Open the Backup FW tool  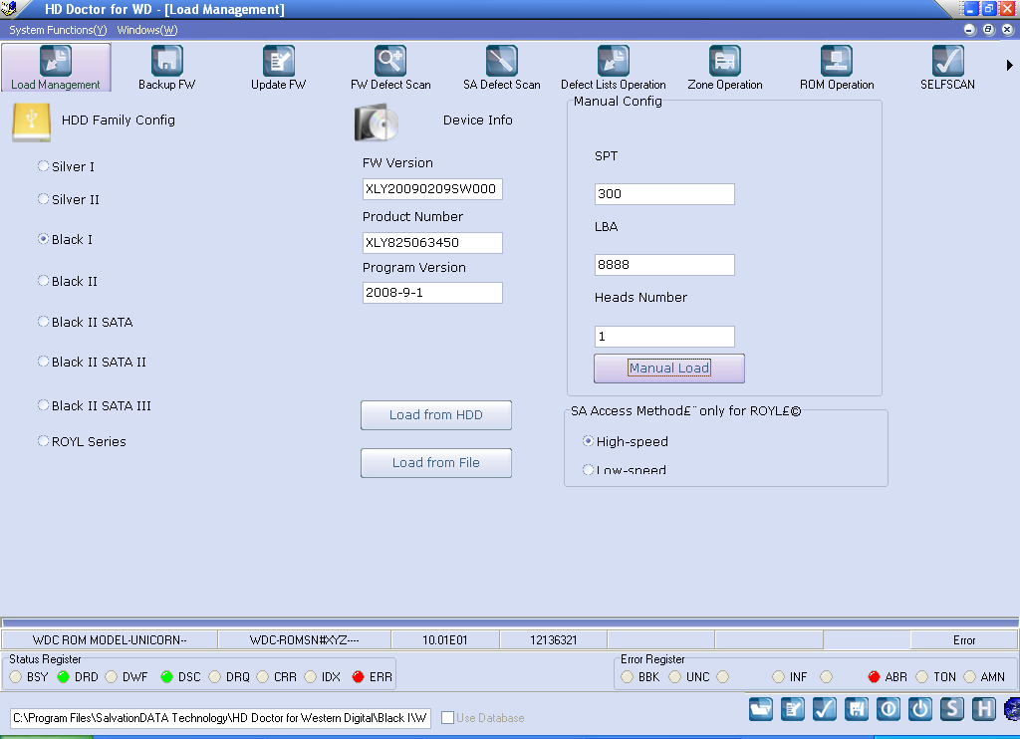point(167,68)
